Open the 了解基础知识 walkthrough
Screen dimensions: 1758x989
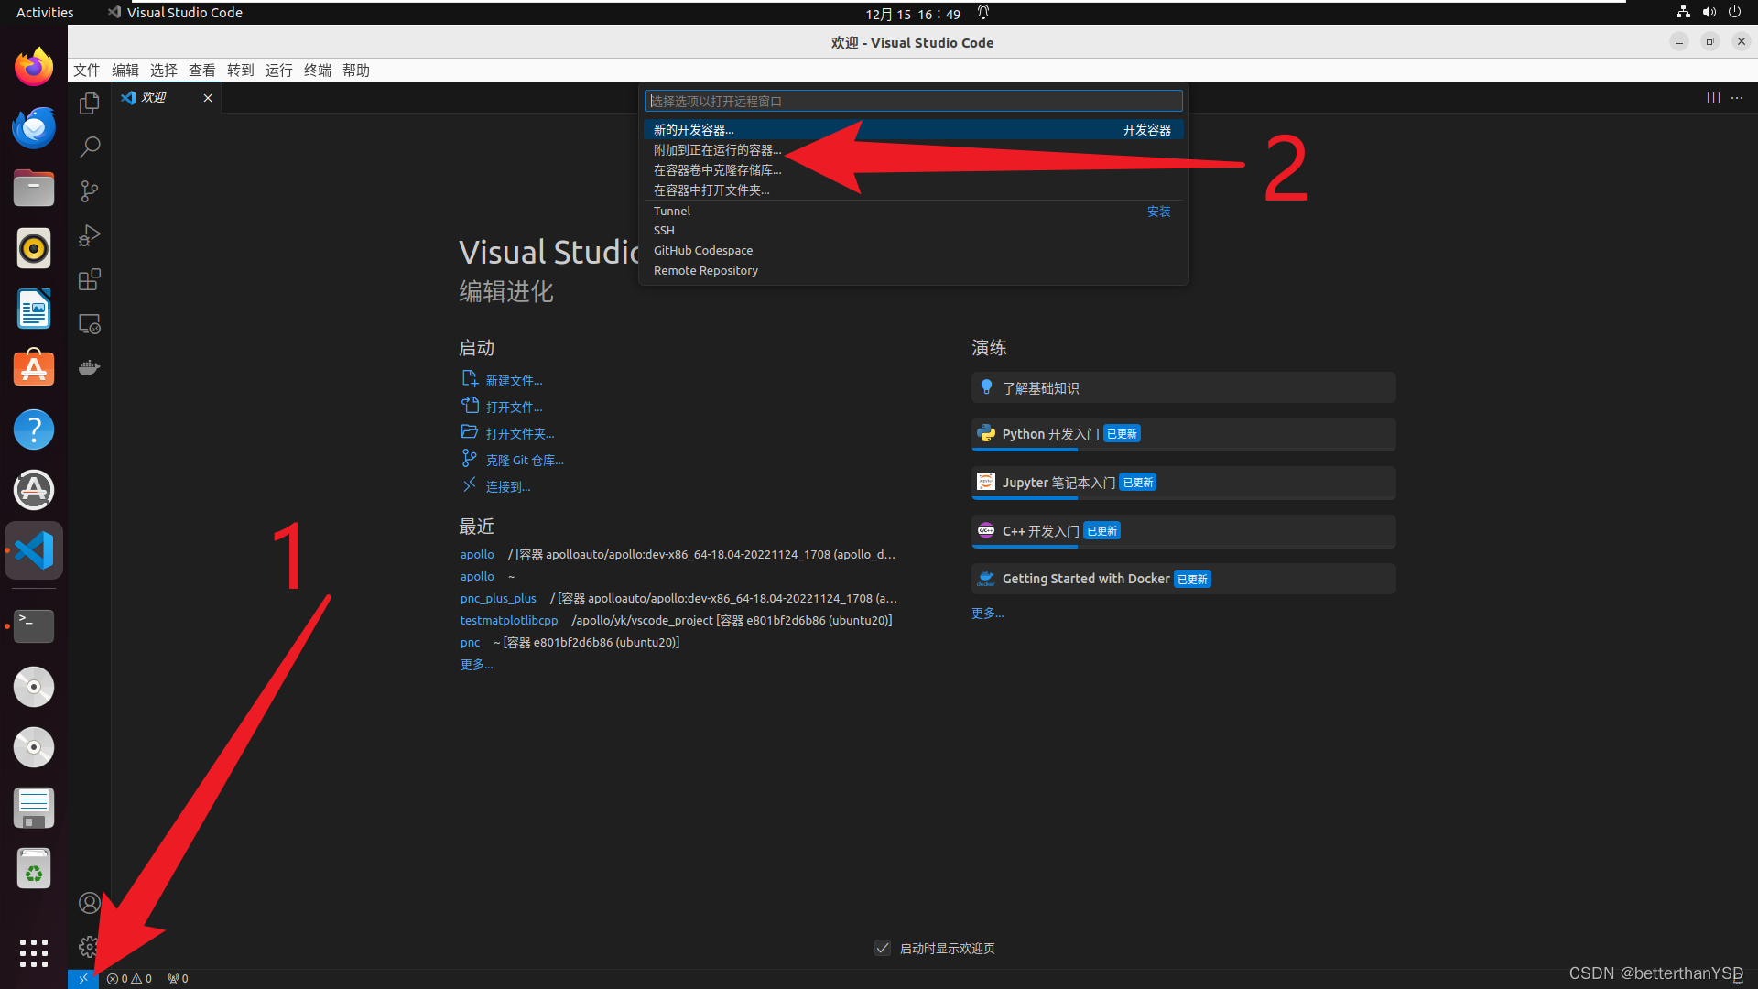pos(1183,387)
